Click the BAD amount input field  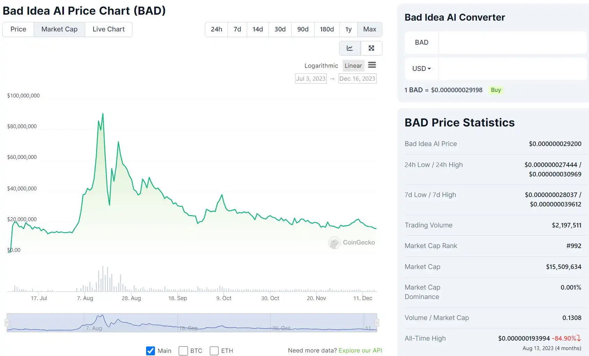512,43
